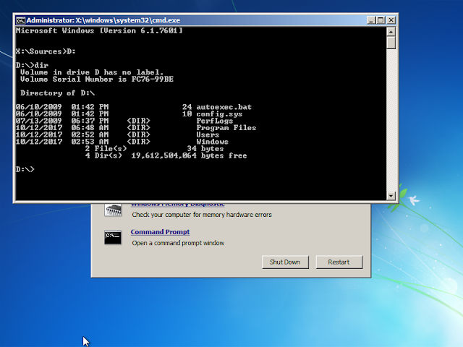Click the cmd title text 'Administrator: X:\windows\system32\cmd.exe'
Screen dimensions: 463x347
[x=103, y=20]
